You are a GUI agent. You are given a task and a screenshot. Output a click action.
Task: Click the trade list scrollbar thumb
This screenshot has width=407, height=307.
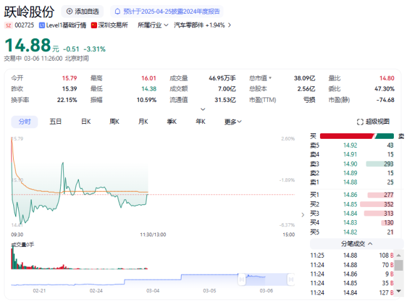pos(399,266)
